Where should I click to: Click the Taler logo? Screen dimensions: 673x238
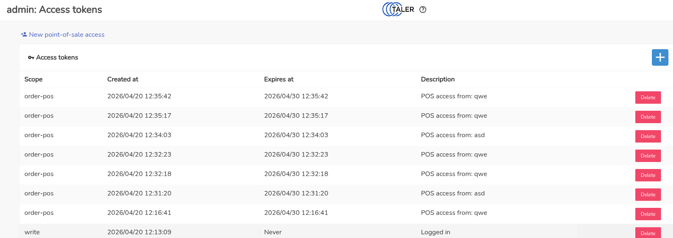(398, 10)
